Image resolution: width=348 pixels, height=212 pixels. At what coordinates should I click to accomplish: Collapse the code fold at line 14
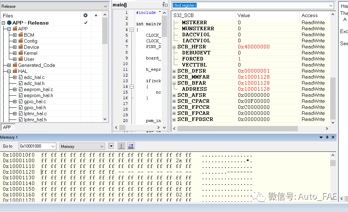tap(131, 86)
